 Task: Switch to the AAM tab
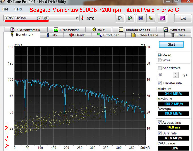pyautogui.click(x=99, y=30)
